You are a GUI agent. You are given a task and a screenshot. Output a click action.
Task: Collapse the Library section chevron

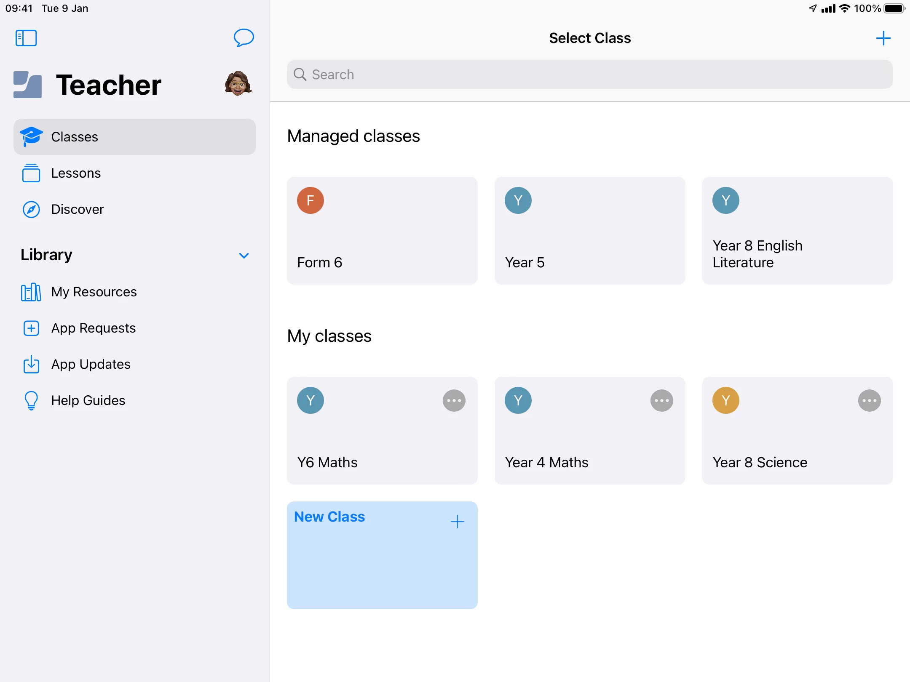click(x=244, y=256)
